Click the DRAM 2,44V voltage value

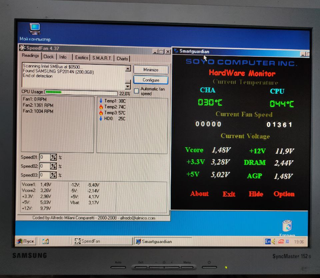pos(284,163)
